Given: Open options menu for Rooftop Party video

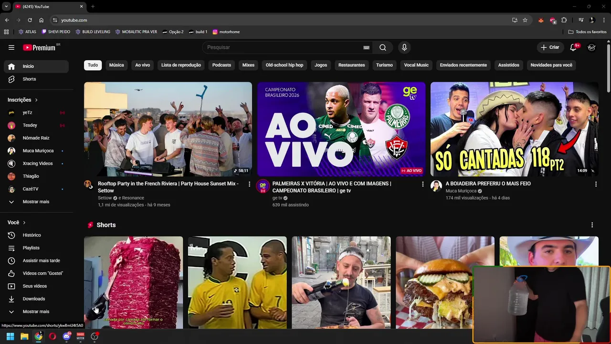Looking at the screenshot, I should click(249, 184).
